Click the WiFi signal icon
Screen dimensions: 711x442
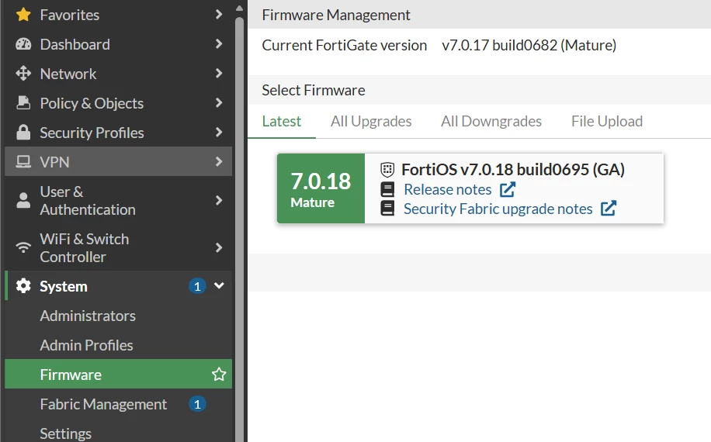coord(23,247)
